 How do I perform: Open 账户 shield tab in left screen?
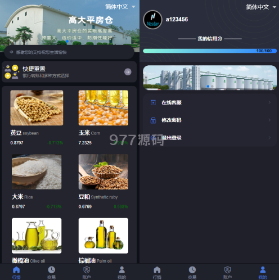tap(87, 273)
